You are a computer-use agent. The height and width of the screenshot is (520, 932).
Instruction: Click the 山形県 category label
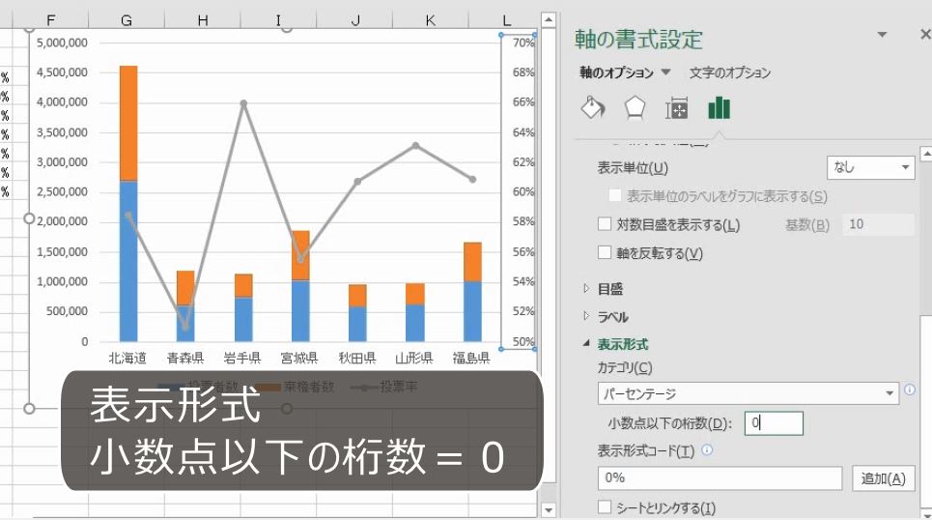pos(414,358)
